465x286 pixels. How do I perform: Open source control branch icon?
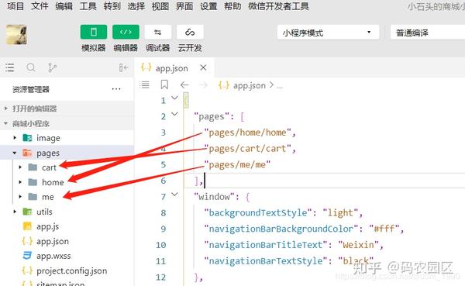click(52, 67)
